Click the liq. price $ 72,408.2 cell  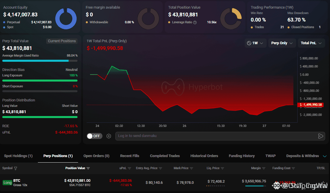216,182
